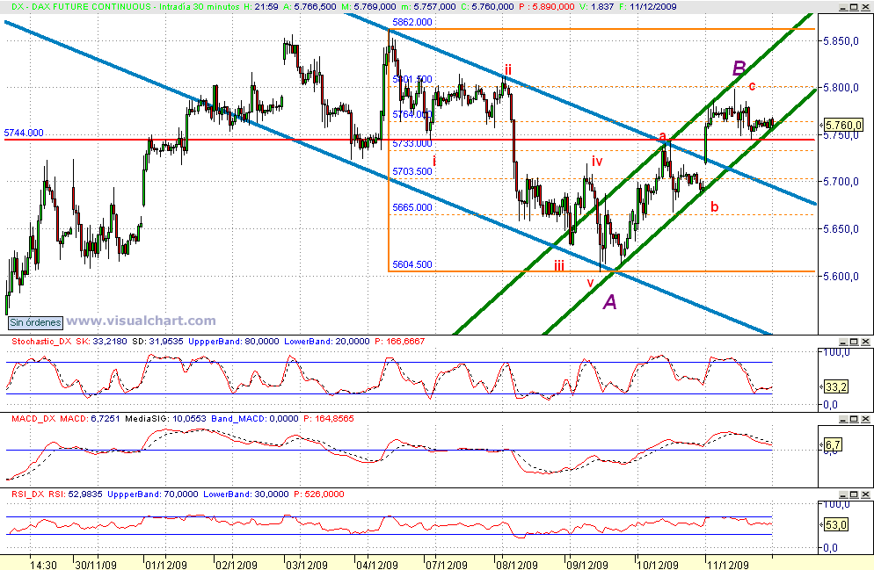
Task: Click the 'MediaSIG: 10,0553' MACD parameter
Action: 164,419
